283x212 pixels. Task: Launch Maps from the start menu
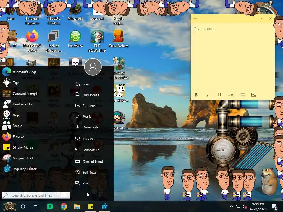(x=12, y=115)
